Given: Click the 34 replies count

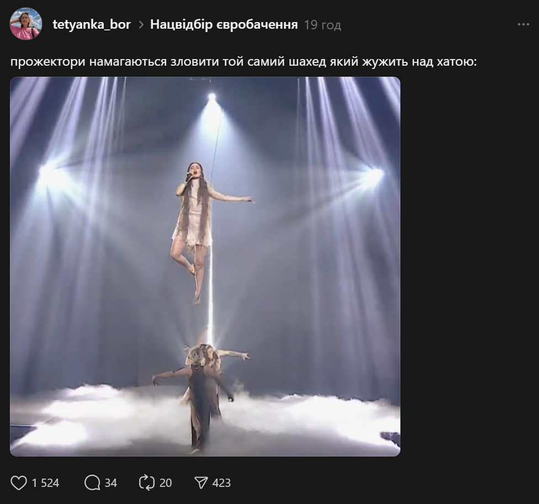Looking at the screenshot, I should (110, 483).
